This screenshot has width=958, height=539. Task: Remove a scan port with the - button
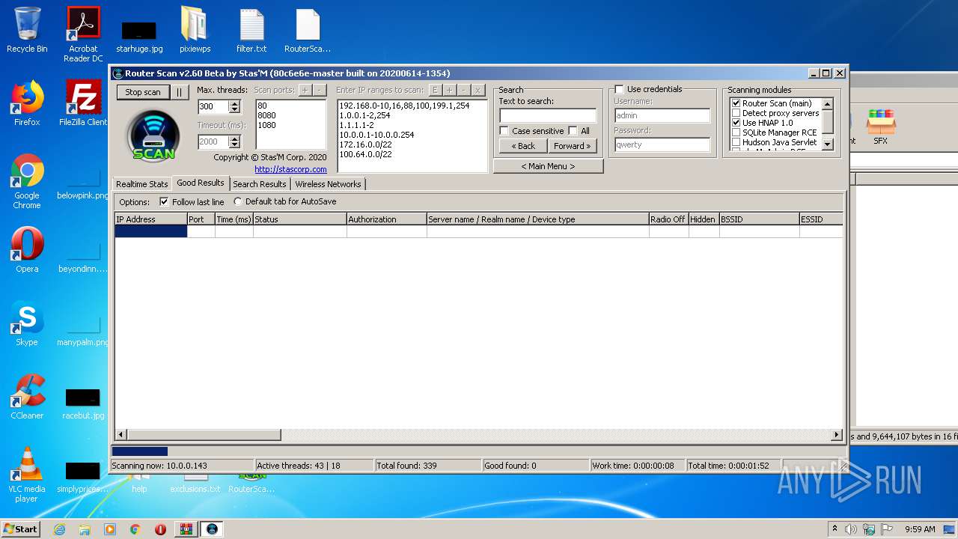coord(319,90)
